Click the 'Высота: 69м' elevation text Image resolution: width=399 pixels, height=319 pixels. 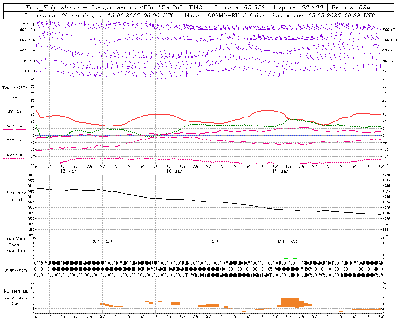click(351, 7)
